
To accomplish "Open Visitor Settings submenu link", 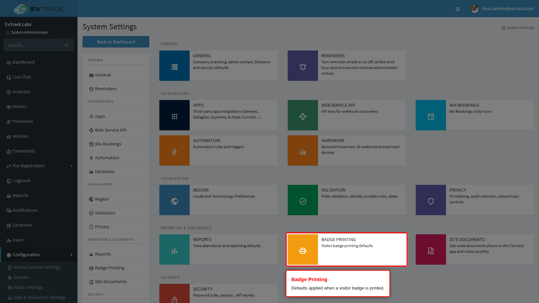I will click(x=28, y=288).
